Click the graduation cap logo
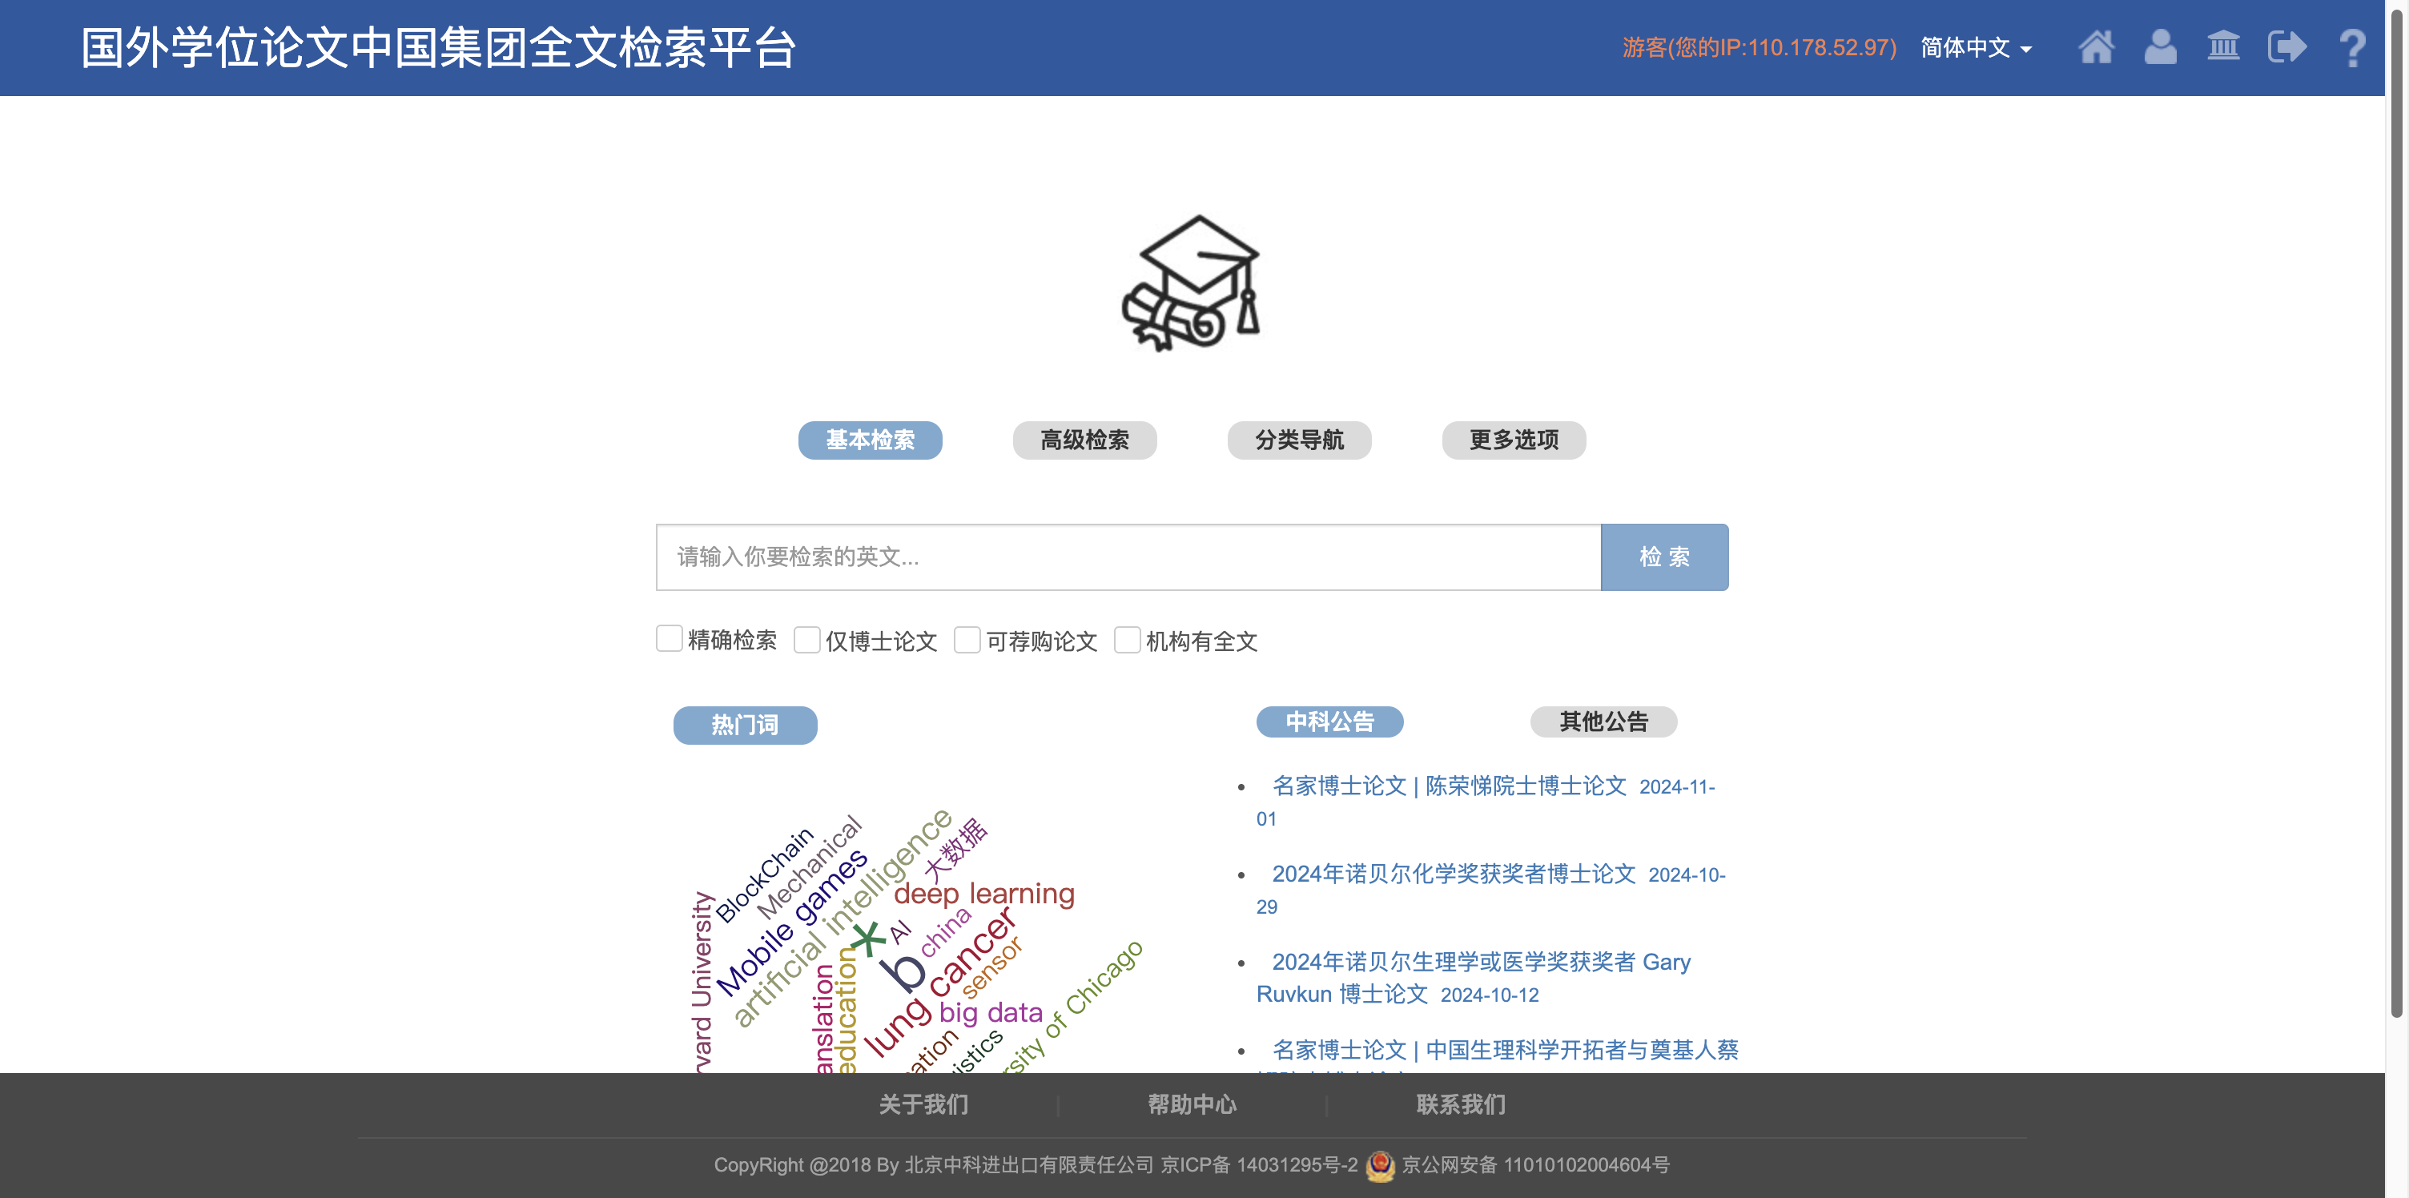Viewport: 2409px width, 1198px height. (1192, 283)
